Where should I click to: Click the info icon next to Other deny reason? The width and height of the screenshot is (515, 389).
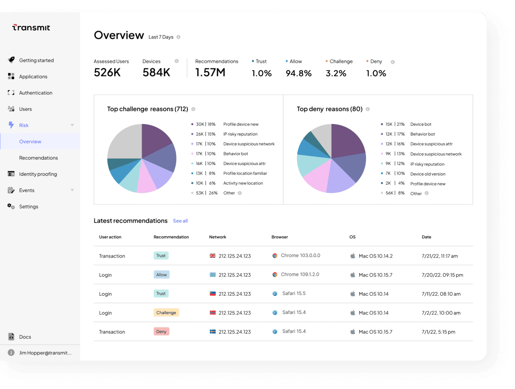point(426,193)
